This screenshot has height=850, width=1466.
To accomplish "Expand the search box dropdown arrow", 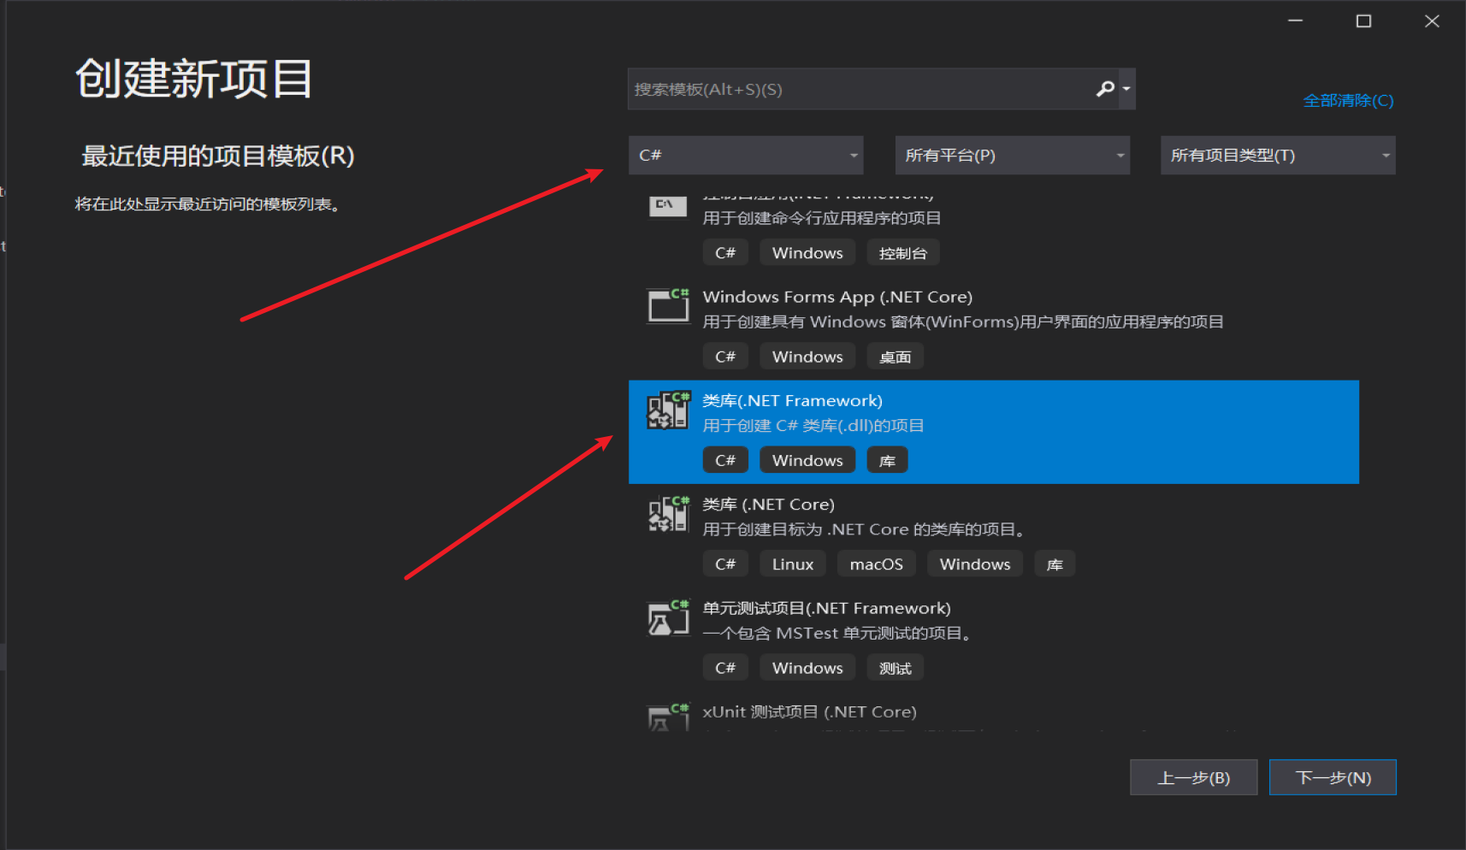I will pos(1126,89).
